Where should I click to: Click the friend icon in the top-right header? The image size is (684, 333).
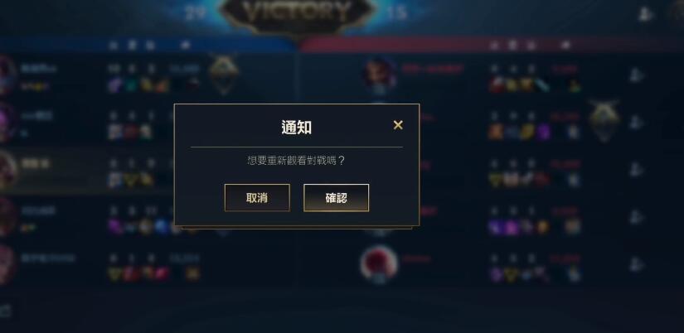click(x=645, y=14)
